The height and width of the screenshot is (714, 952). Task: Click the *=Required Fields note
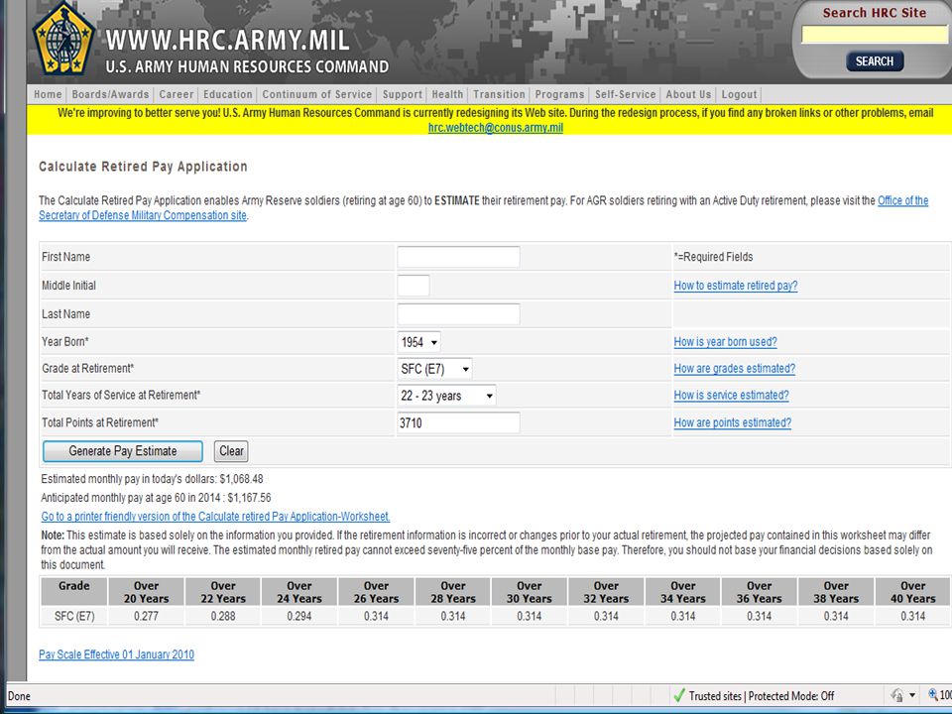click(x=713, y=257)
